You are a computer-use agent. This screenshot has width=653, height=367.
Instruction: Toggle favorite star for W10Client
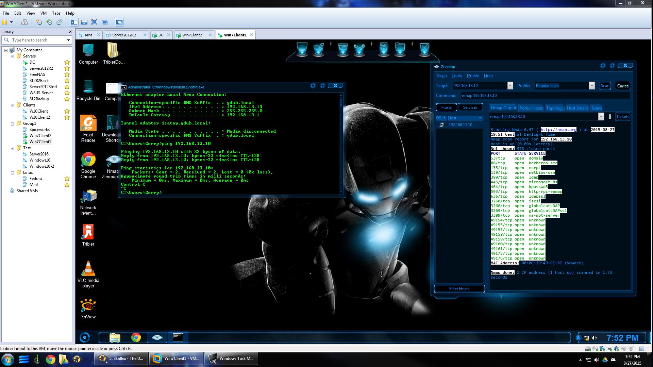67,111
